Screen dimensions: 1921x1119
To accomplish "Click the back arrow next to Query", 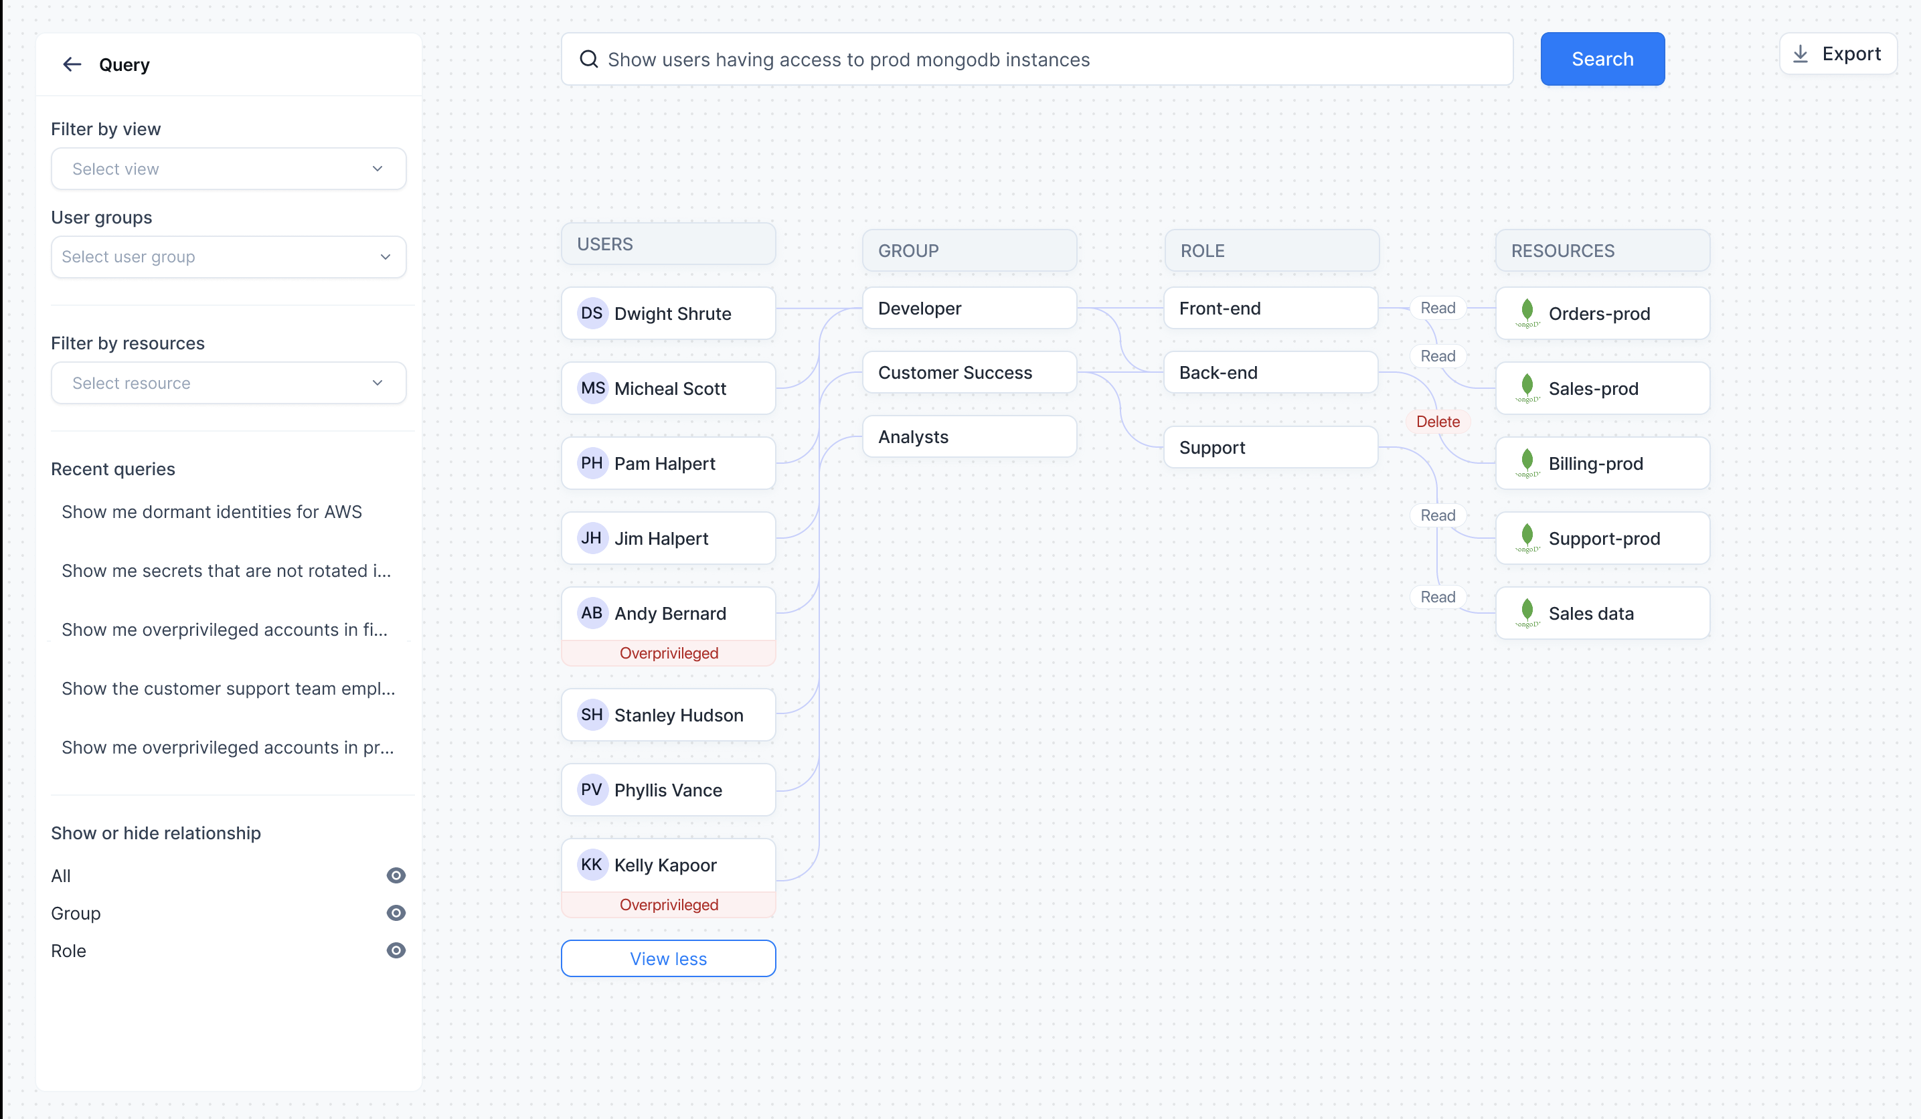I will click(72, 65).
